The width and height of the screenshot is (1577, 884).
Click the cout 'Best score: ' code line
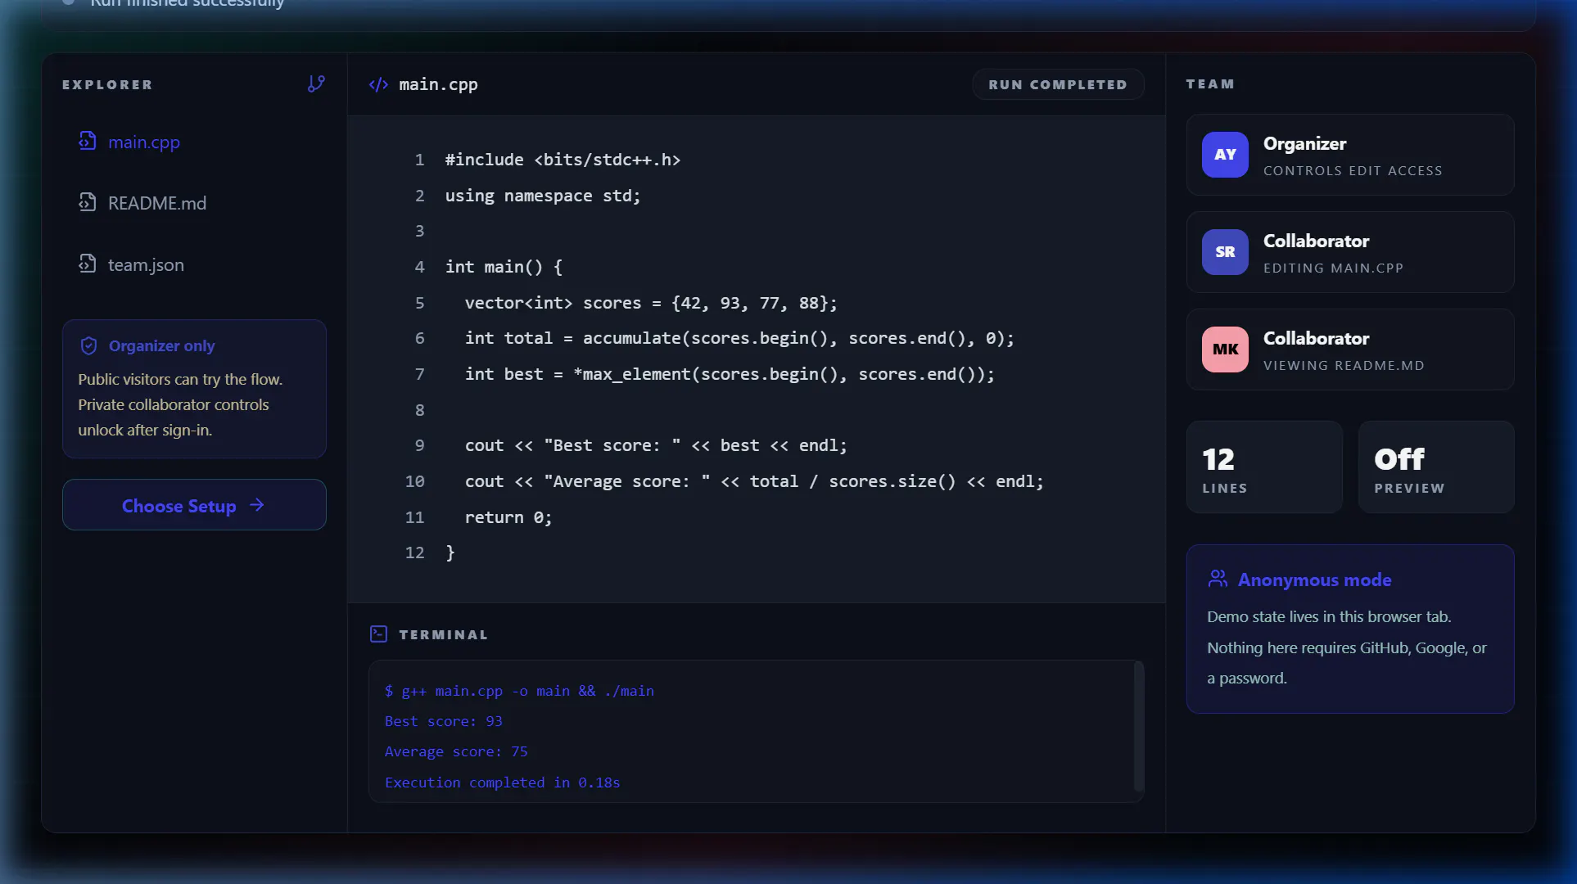point(656,445)
